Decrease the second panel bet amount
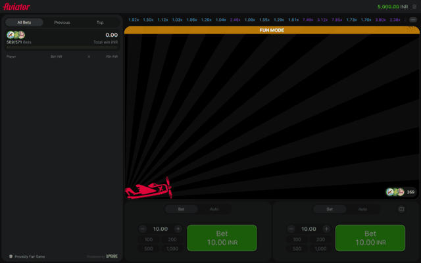Viewport: 421px width, 263px height. 291,229
